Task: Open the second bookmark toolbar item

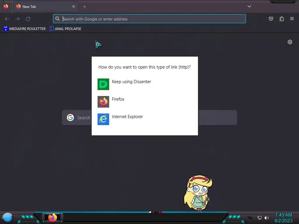Action: (65, 29)
